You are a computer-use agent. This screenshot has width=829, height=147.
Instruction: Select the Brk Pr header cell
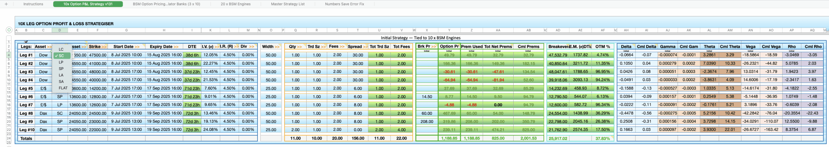[x=427, y=46]
